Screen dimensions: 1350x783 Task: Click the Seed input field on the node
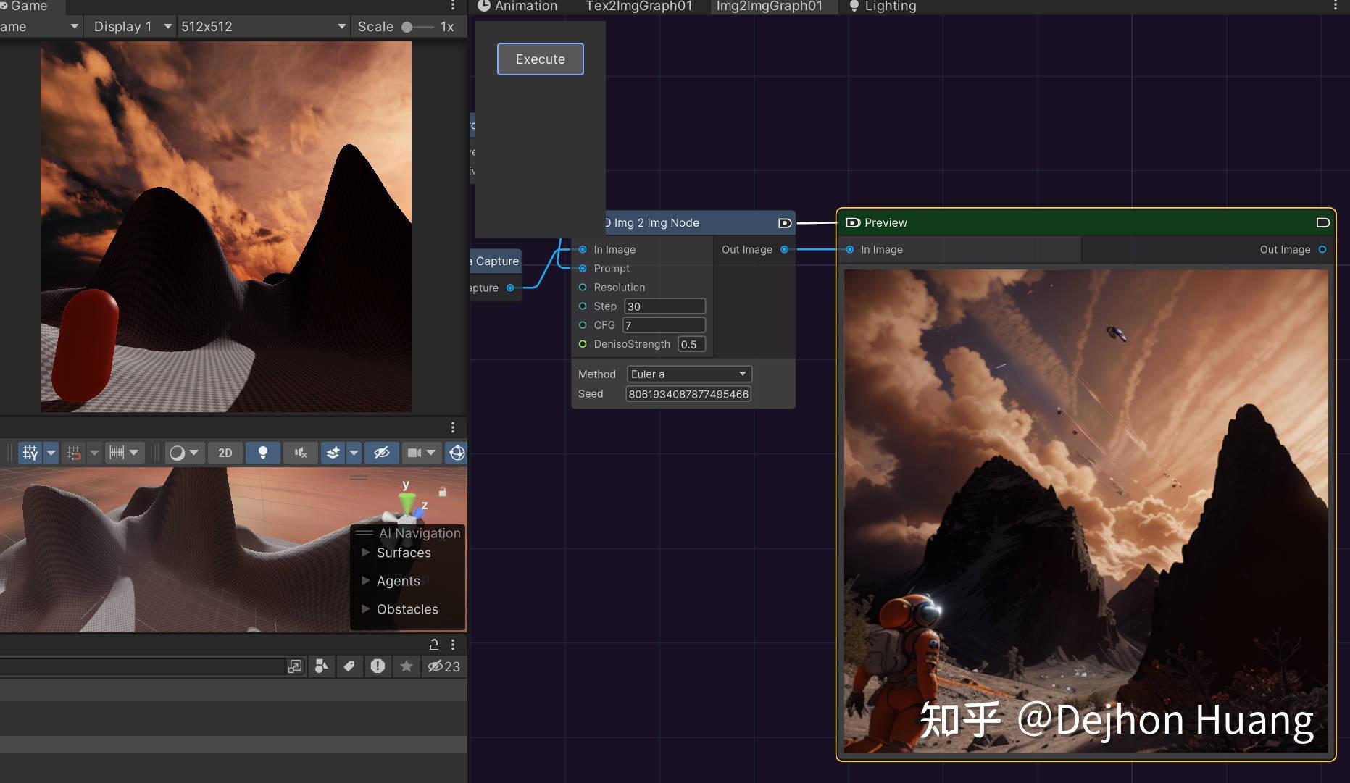tap(687, 393)
